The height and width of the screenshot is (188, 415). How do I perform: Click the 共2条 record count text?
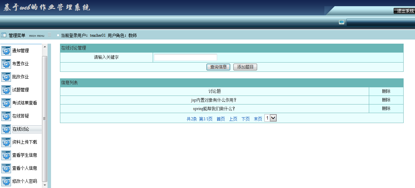pos(192,119)
